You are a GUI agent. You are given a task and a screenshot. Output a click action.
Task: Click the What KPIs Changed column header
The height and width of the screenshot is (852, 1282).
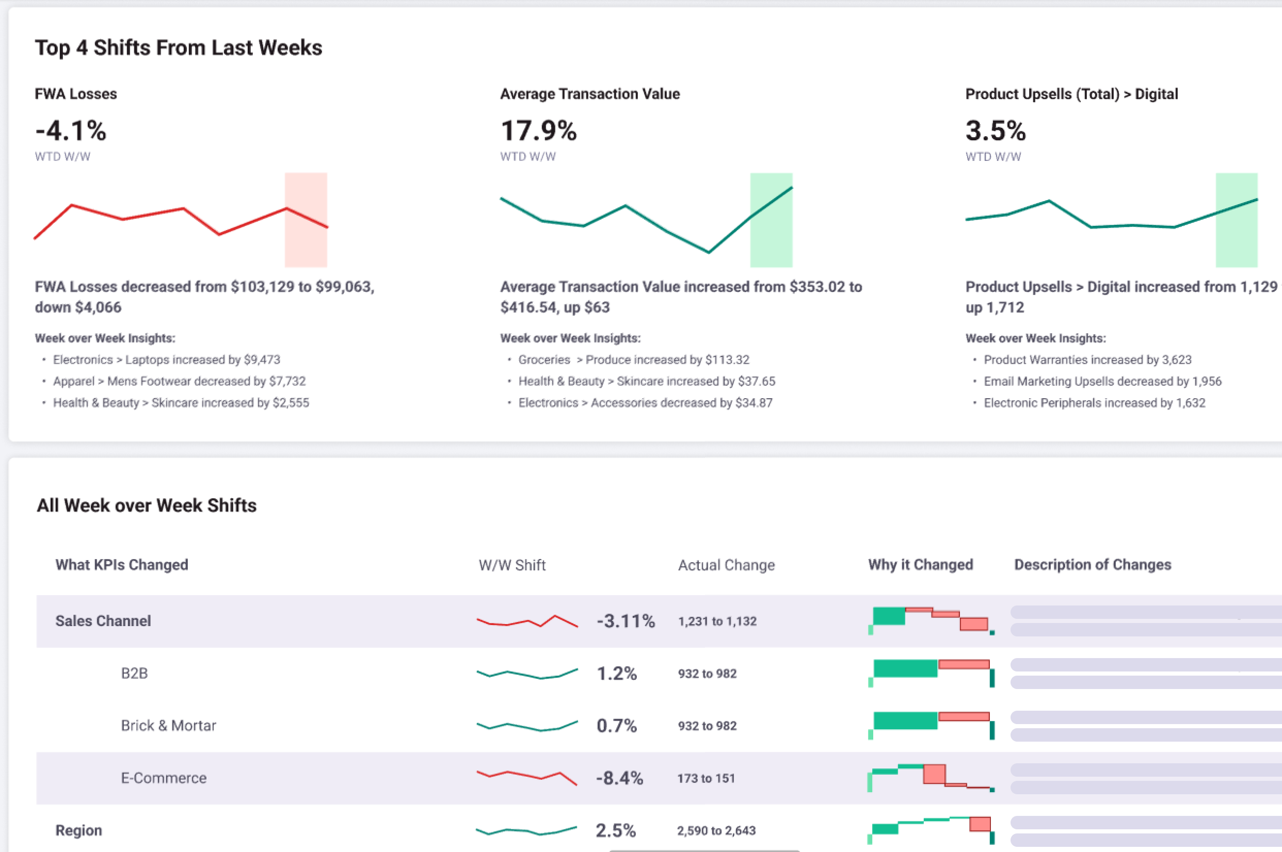coord(122,565)
